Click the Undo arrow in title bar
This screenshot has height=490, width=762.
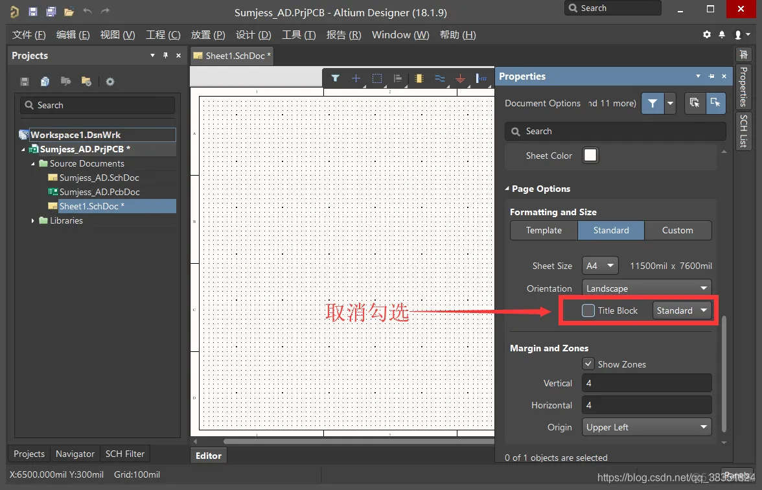87,10
